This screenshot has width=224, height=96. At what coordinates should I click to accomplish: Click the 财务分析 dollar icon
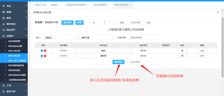tap(4, 91)
